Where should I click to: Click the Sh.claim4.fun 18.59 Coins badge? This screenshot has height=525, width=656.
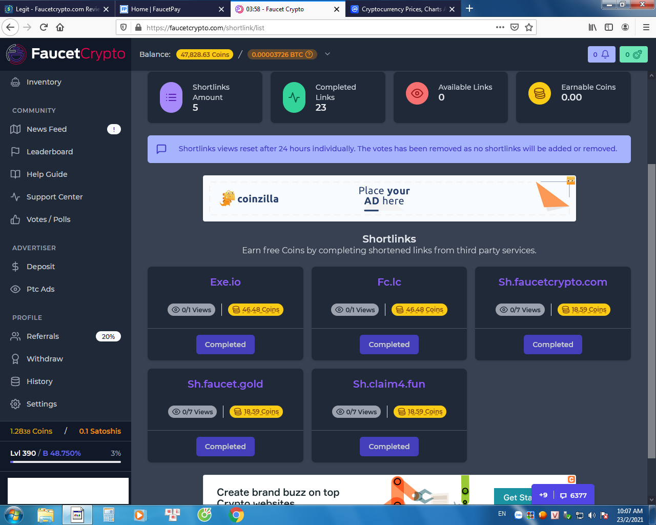[x=420, y=412]
